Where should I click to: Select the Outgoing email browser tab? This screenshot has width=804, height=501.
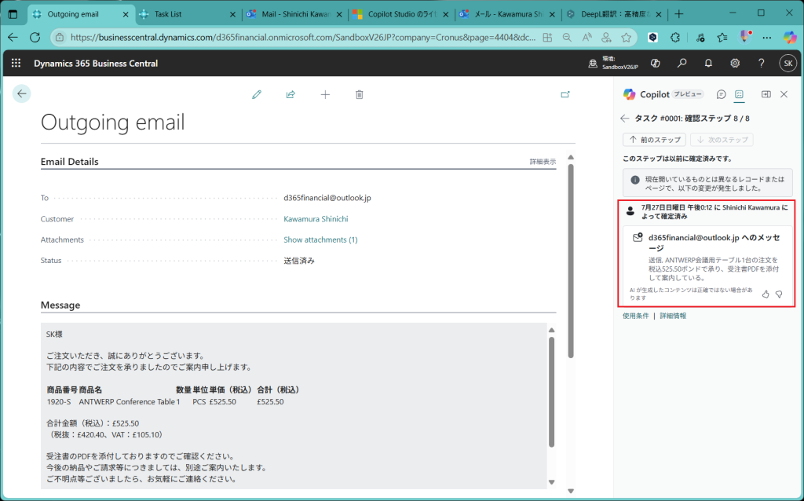point(81,14)
